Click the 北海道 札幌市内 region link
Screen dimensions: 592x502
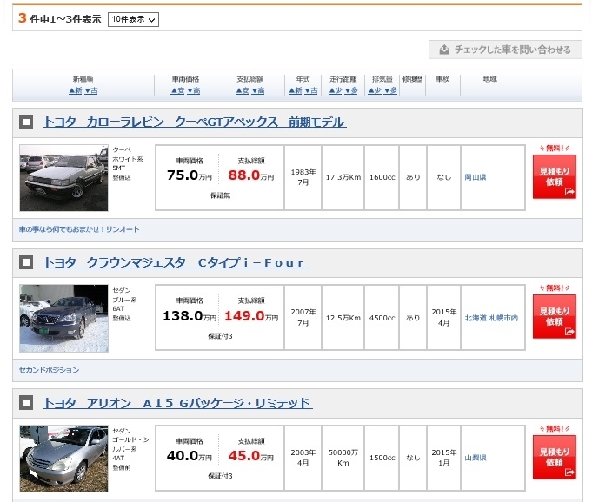pyautogui.click(x=491, y=318)
